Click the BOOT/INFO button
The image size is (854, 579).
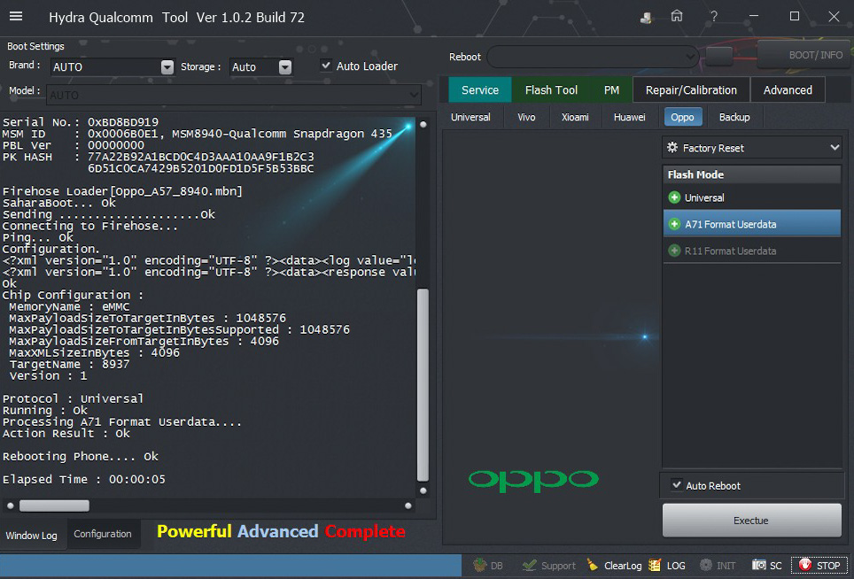804,55
